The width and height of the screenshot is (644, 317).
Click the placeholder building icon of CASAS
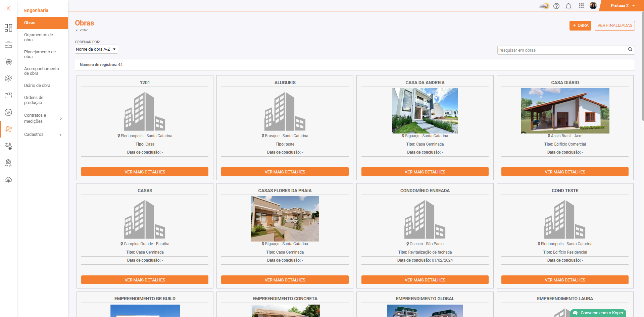coord(145,219)
